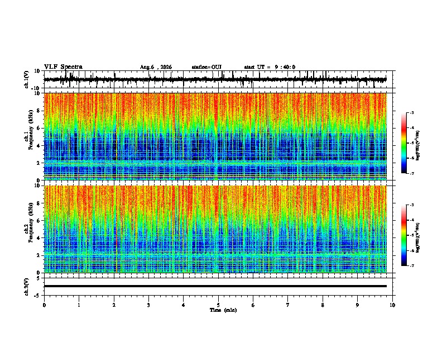Viewport: 442px width, 342px height.
Task: Click the ch.2 spectrogram color scale bar
Action: (x=403, y=235)
